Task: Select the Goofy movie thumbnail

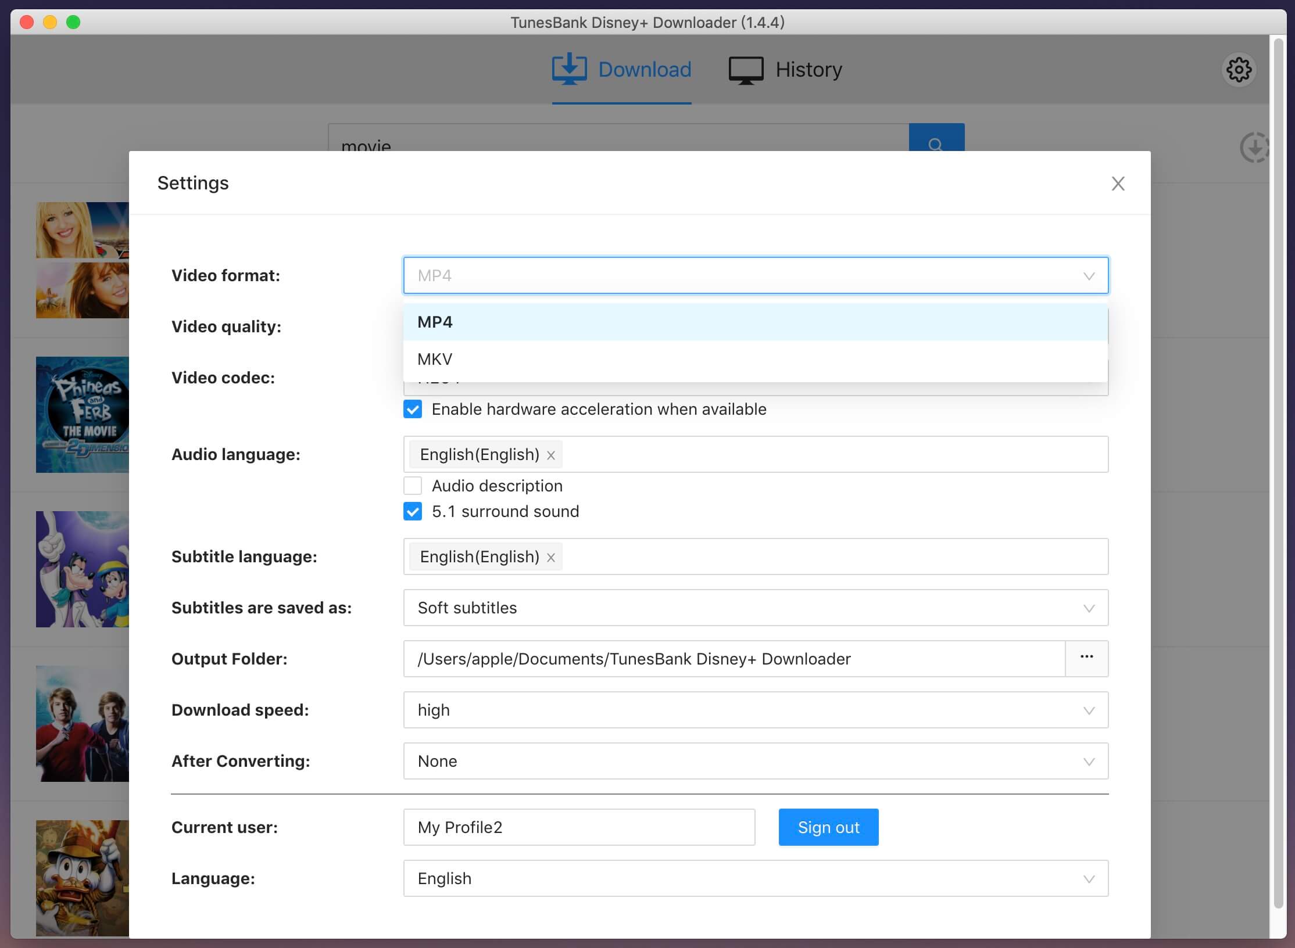Action: pos(82,569)
